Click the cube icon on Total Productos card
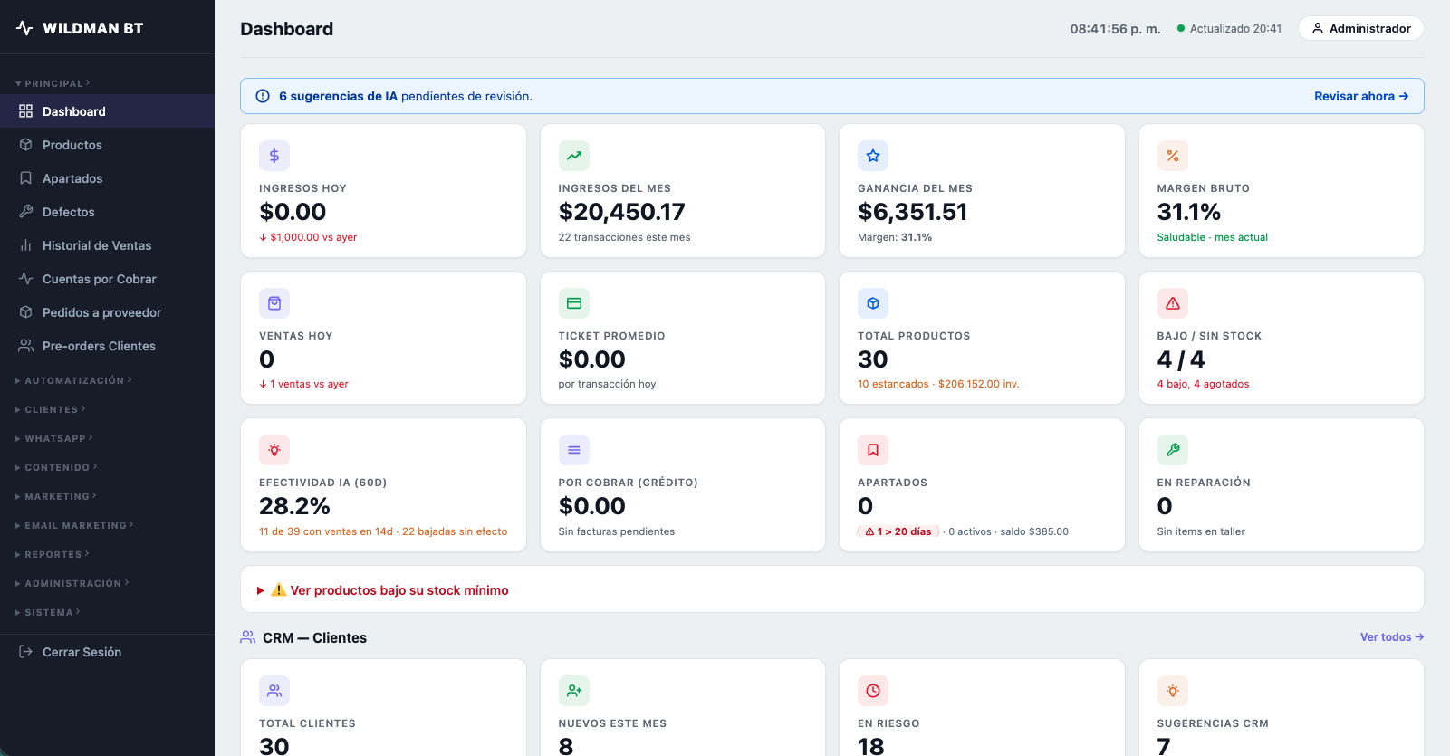The height and width of the screenshot is (756, 1450). click(x=873, y=303)
